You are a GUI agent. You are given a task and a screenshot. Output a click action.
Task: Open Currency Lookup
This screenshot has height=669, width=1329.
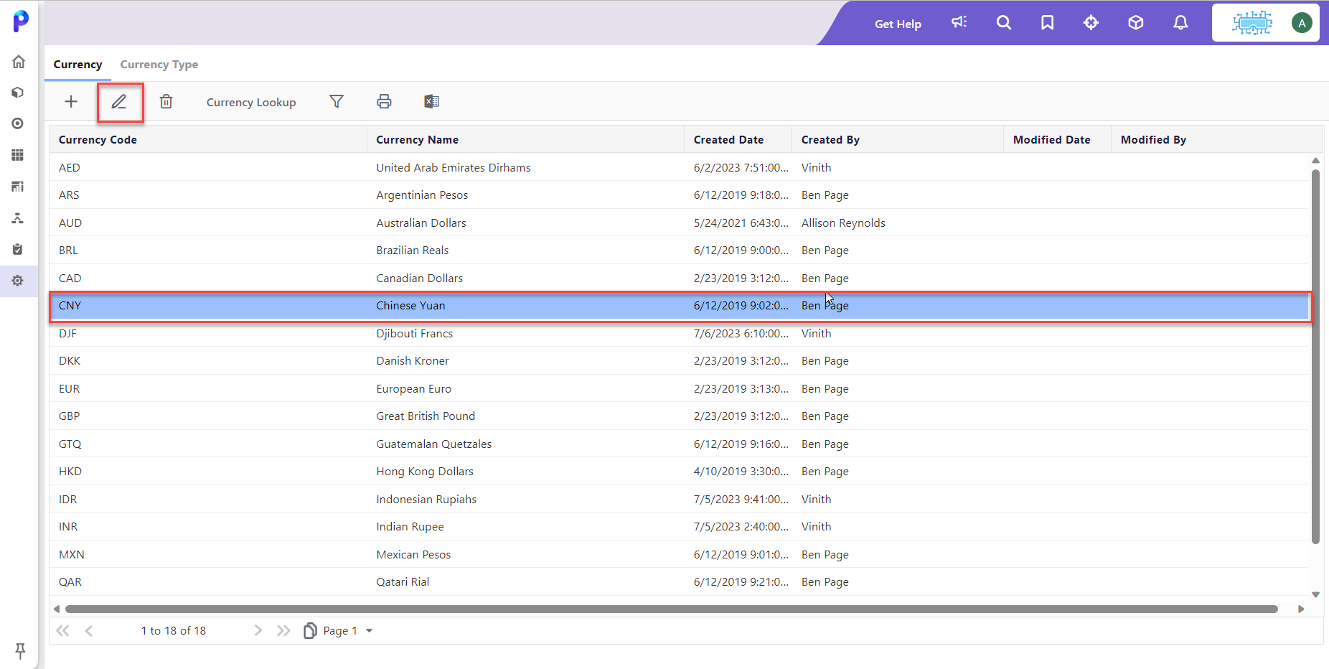tap(251, 102)
